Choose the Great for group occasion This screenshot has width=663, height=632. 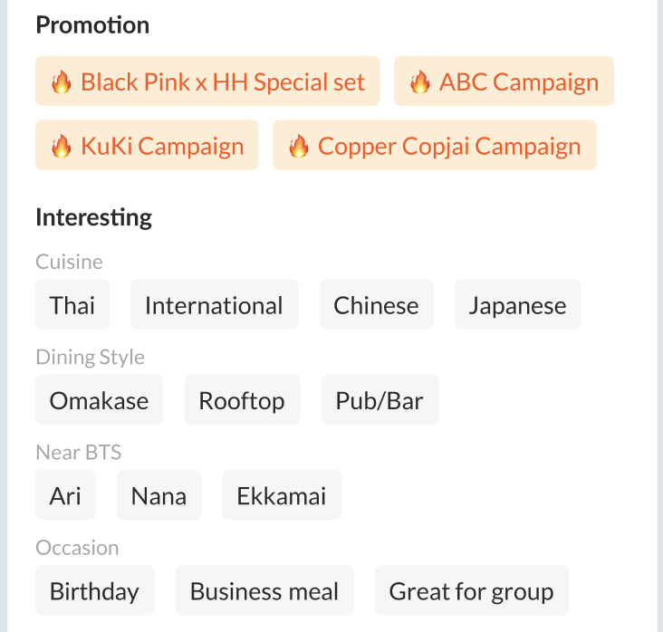(x=471, y=591)
